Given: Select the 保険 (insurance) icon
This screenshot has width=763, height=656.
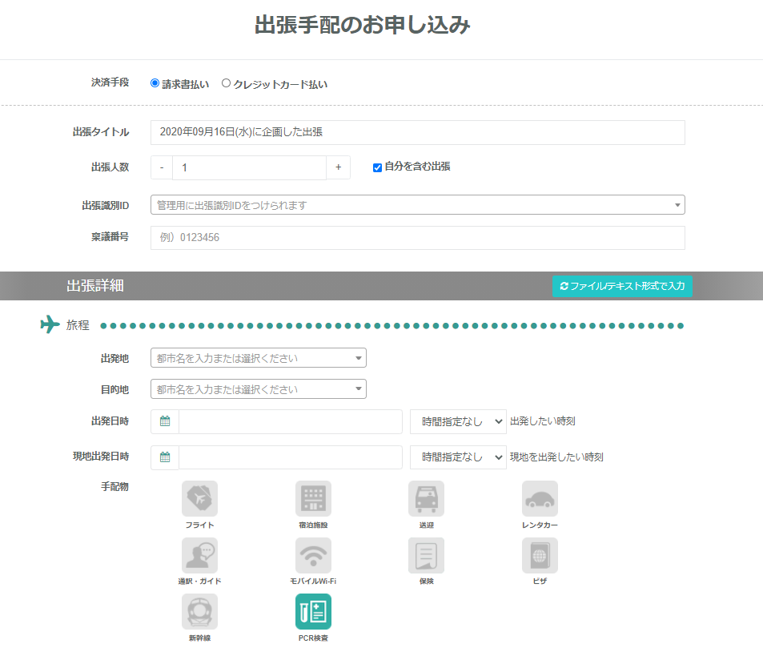Looking at the screenshot, I should 426,555.
